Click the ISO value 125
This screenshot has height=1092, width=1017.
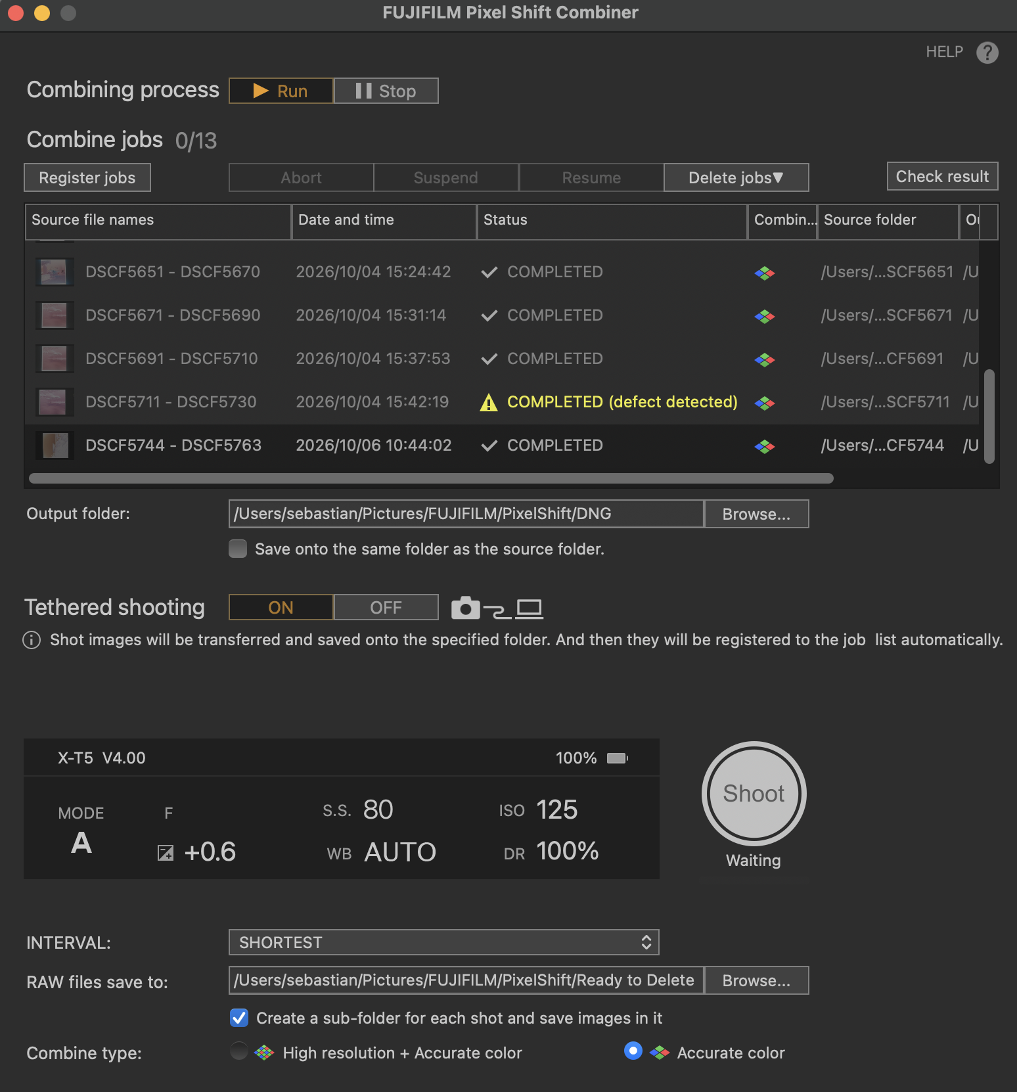pyautogui.click(x=556, y=809)
